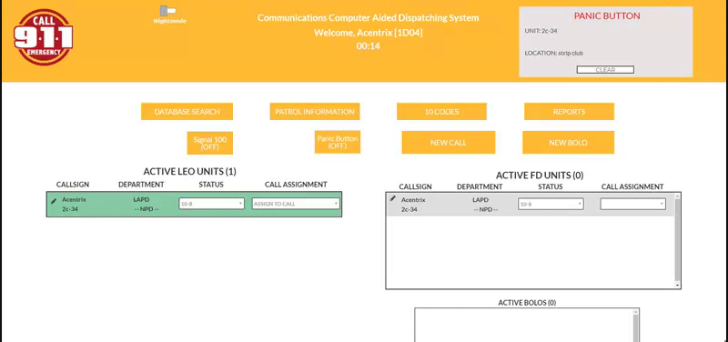Screen dimensions: 728x342
Task: Edit the Acentrix FD unit pencil icon
Action: [393, 198]
